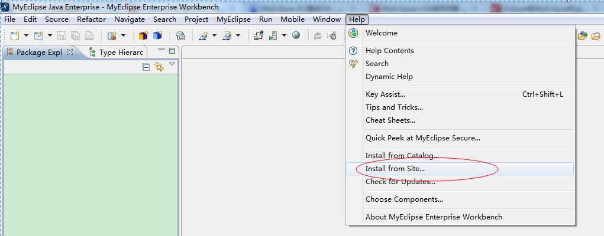Select Install from Site... menu entry
604x236 pixels.
[x=460, y=169]
